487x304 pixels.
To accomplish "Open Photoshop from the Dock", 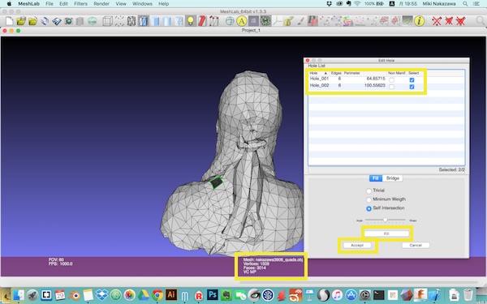I will (x=213, y=294).
